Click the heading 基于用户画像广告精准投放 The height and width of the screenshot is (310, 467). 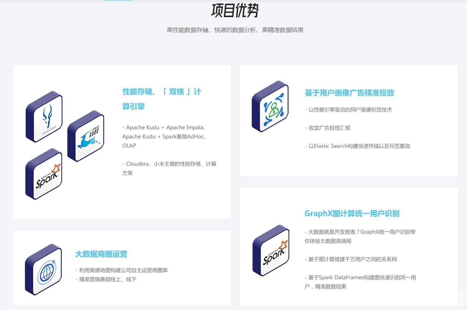pyautogui.click(x=350, y=93)
